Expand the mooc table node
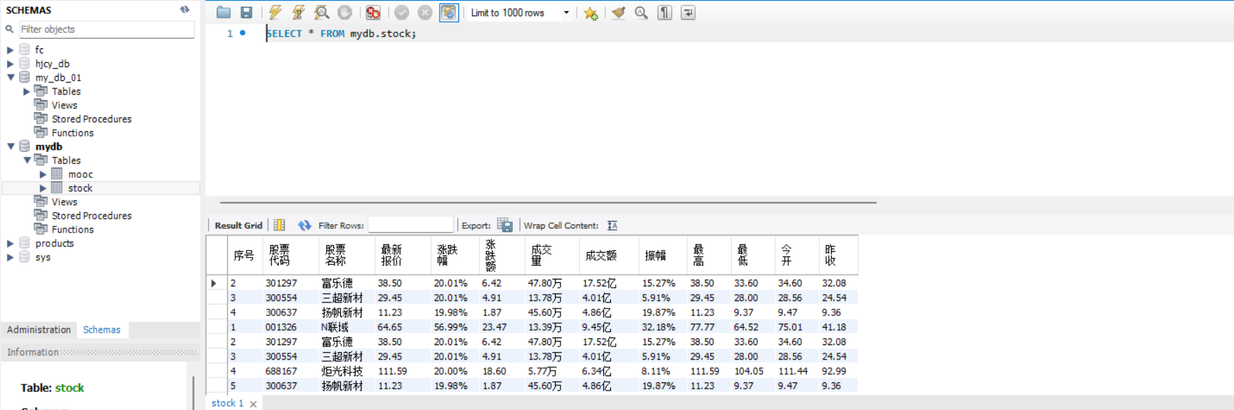 tap(43, 174)
